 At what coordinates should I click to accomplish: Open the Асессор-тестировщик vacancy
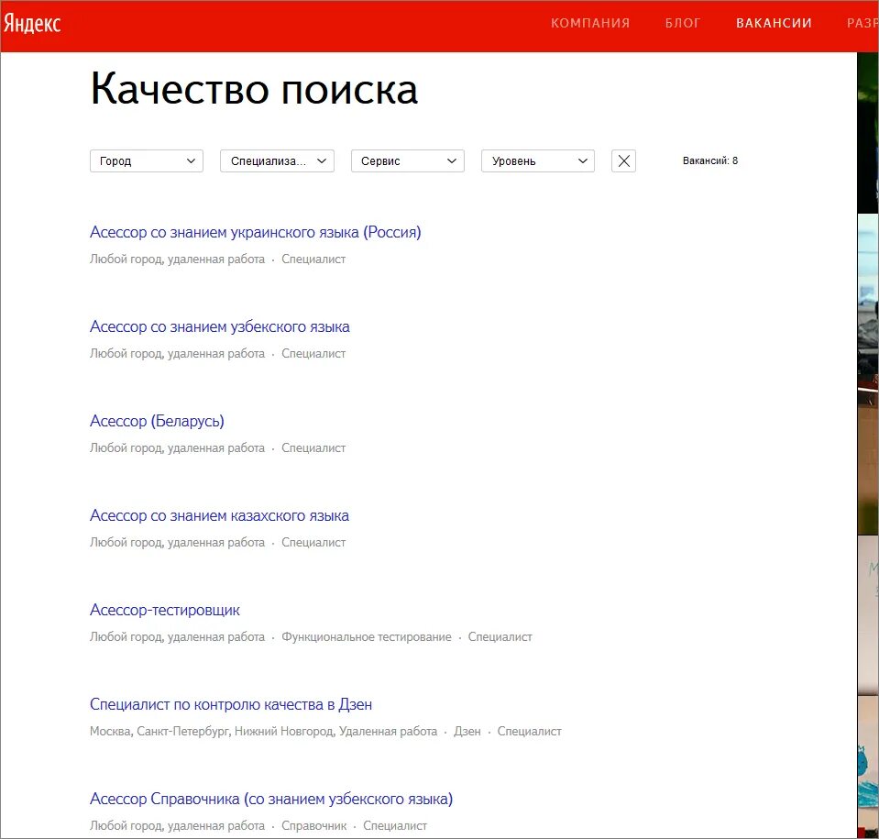tap(165, 610)
